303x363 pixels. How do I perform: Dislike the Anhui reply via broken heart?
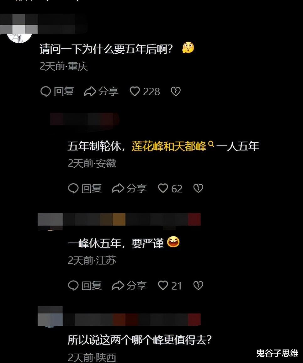pos(198,188)
